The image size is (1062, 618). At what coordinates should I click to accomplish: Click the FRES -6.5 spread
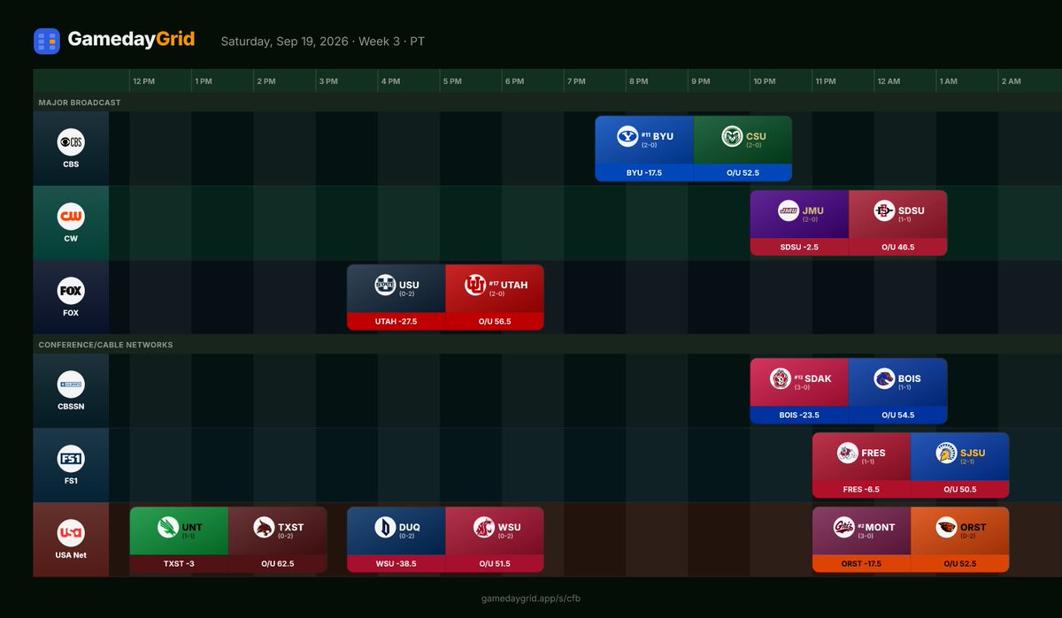(861, 489)
